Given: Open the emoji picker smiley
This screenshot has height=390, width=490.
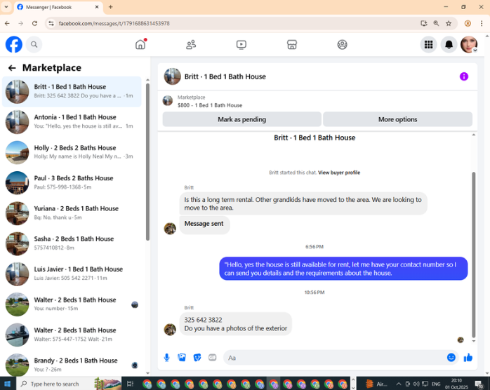Looking at the screenshot, I should coord(451,358).
